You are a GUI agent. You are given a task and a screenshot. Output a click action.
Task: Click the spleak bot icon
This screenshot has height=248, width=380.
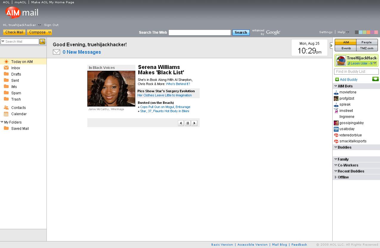tap(336, 105)
